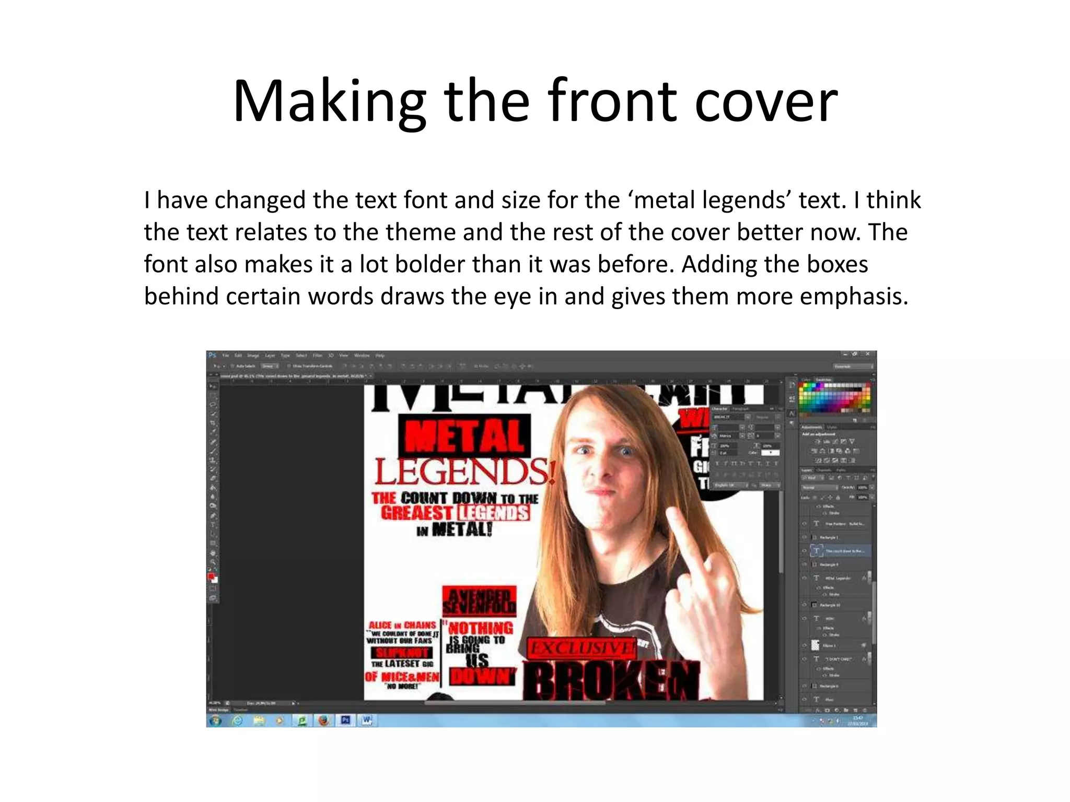Hide the Ellipse 1 layer

[804, 645]
